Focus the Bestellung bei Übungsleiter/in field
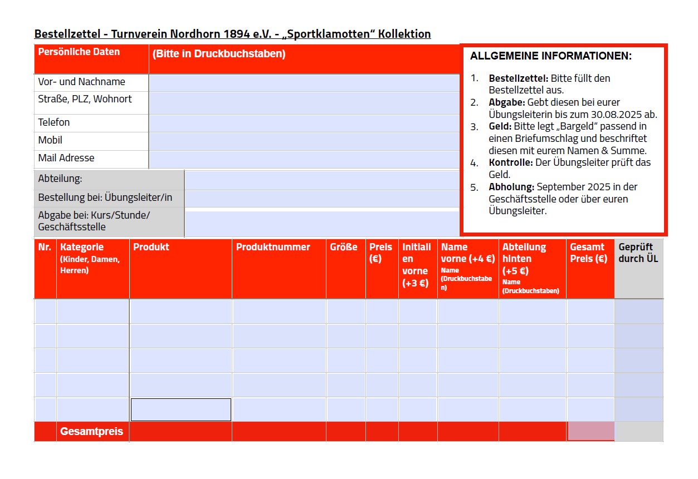 point(322,198)
